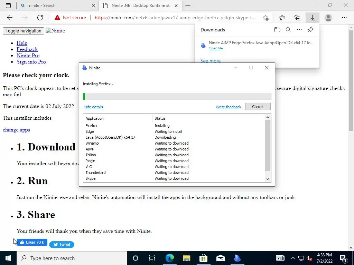The height and width of the screenshot is (265, 354).
Task: Click See more in Downloads panel
Action: 211,61
